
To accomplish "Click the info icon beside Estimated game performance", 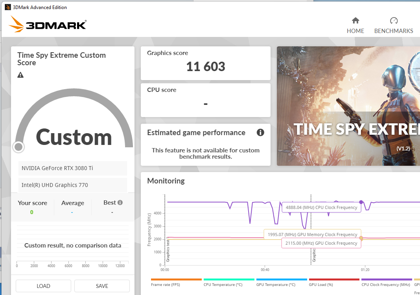I will [260, 132].
